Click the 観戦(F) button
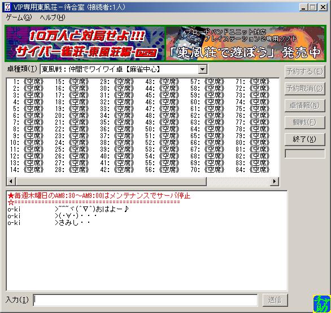 [x=304, y=122]
